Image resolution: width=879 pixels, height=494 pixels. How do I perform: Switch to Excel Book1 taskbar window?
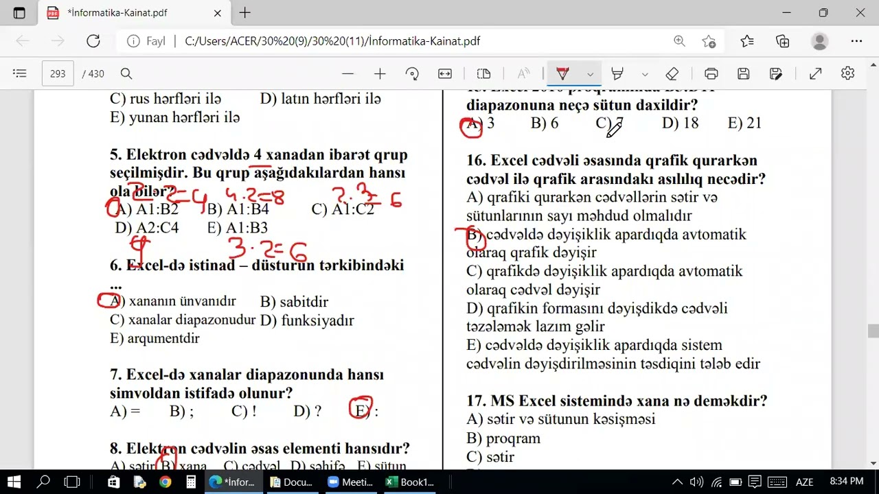tap(410, 482)
